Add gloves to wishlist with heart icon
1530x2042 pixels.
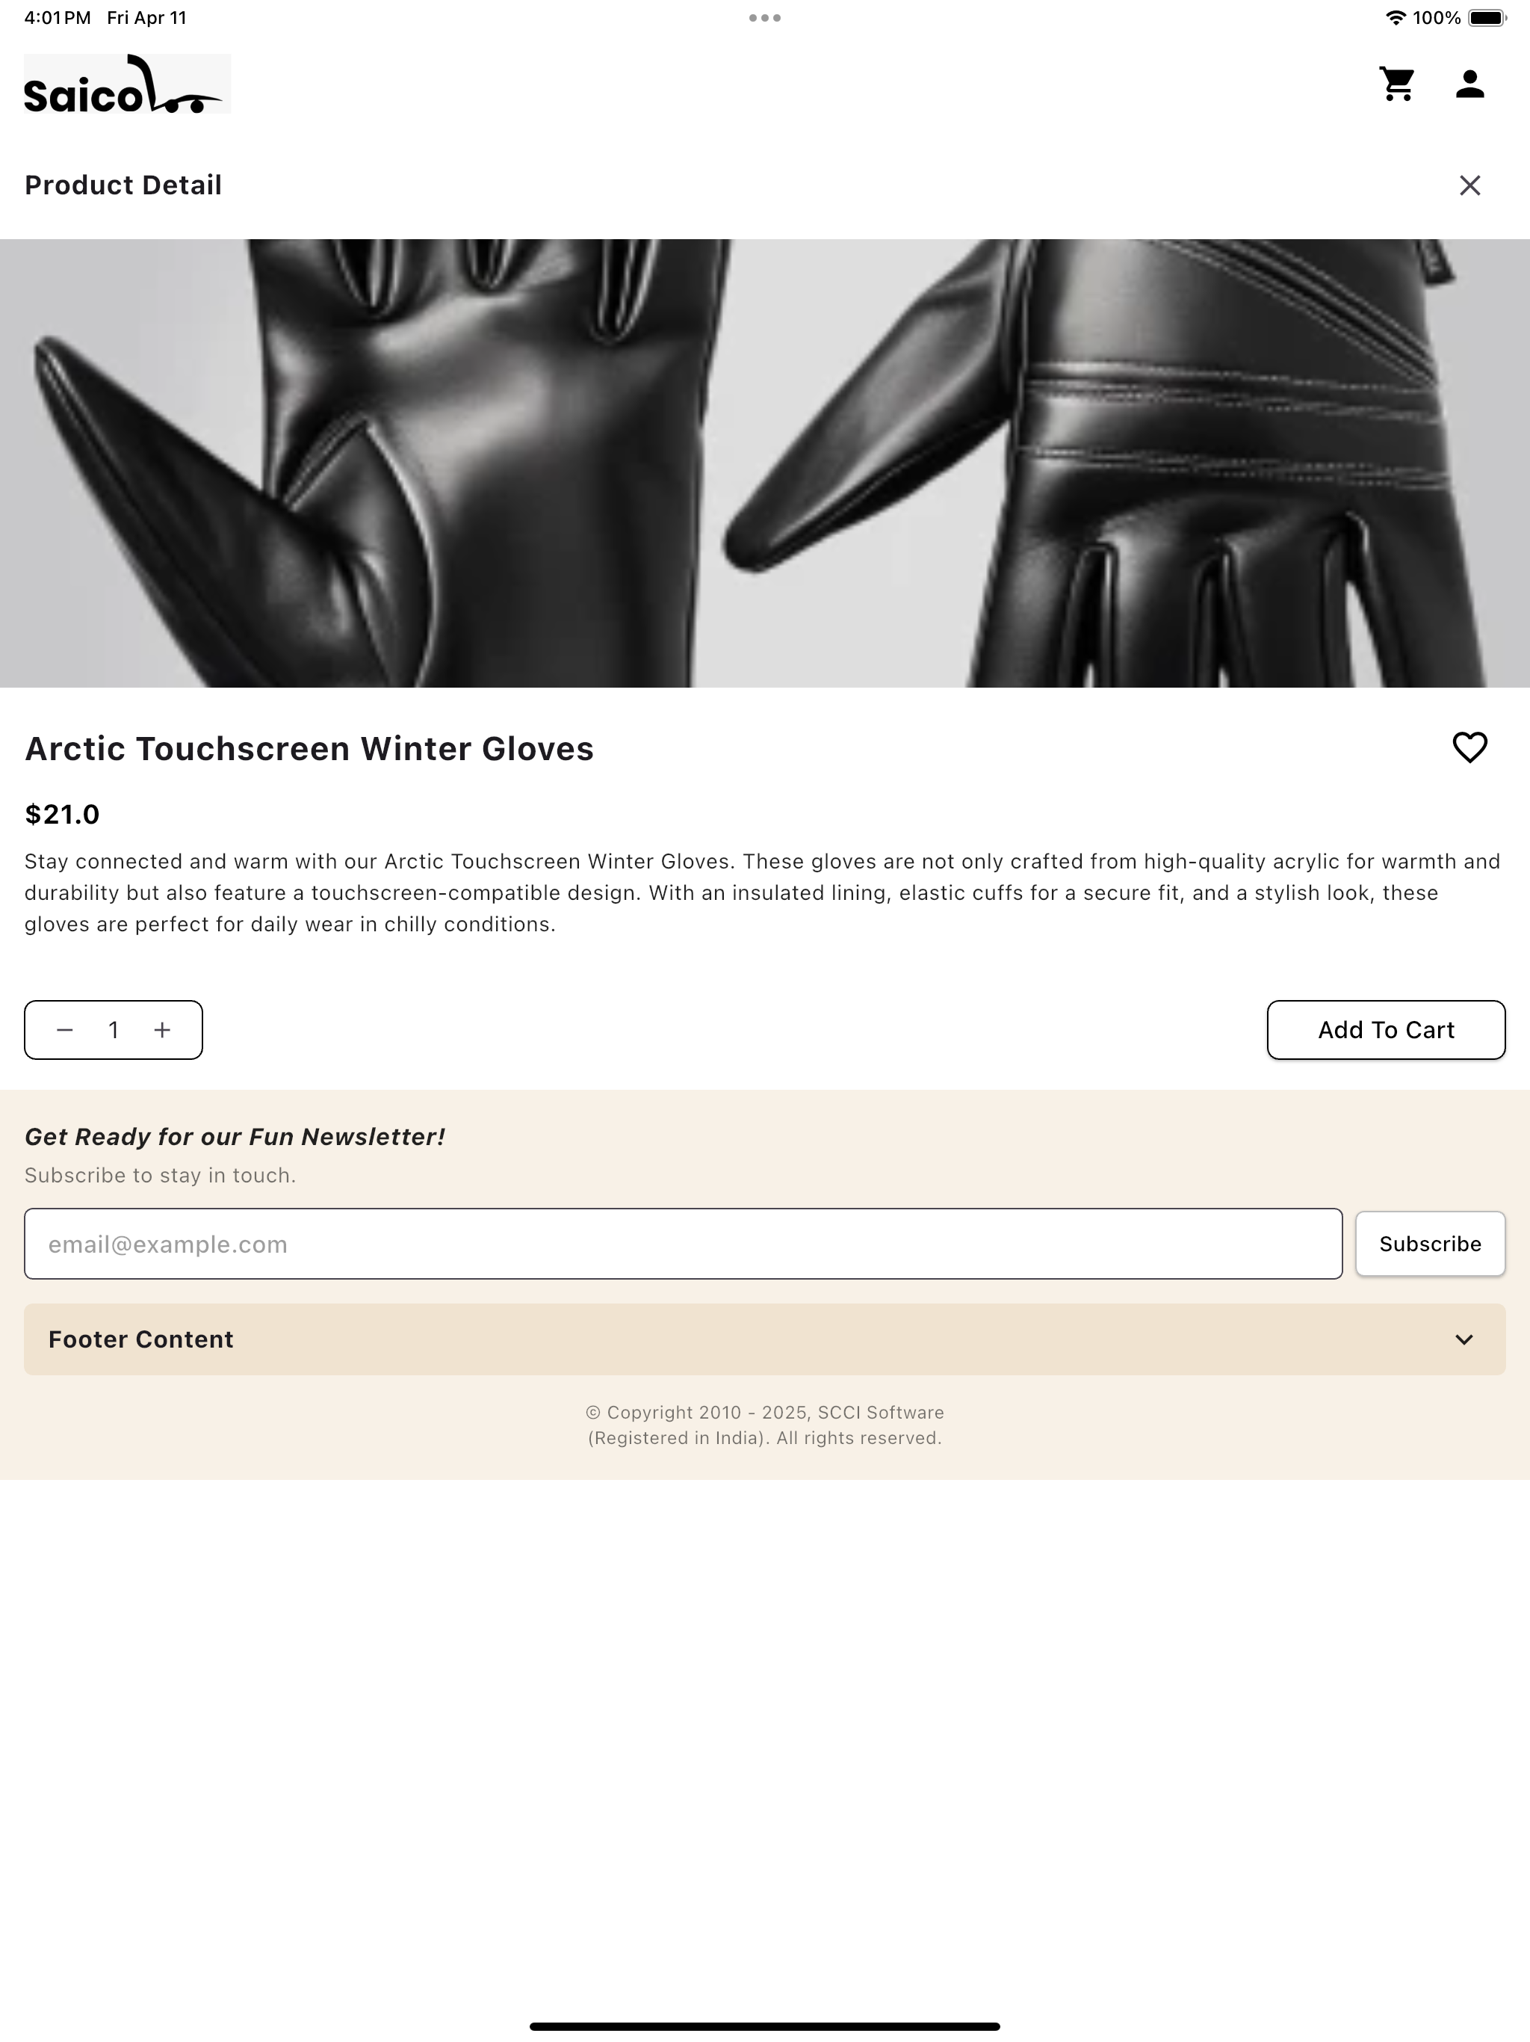coord(1469,747)
